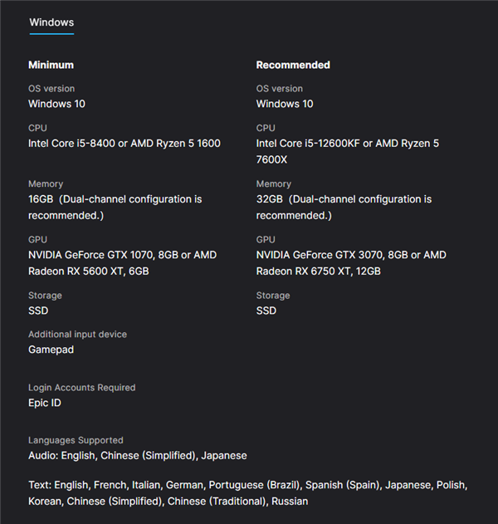
Task: Click recommended Storage SSD value
Action: (x=266, y=311)
